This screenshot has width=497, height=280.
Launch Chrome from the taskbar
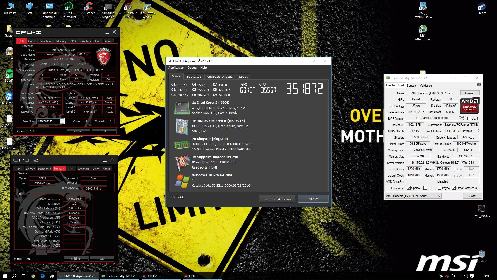coord(33,276)
